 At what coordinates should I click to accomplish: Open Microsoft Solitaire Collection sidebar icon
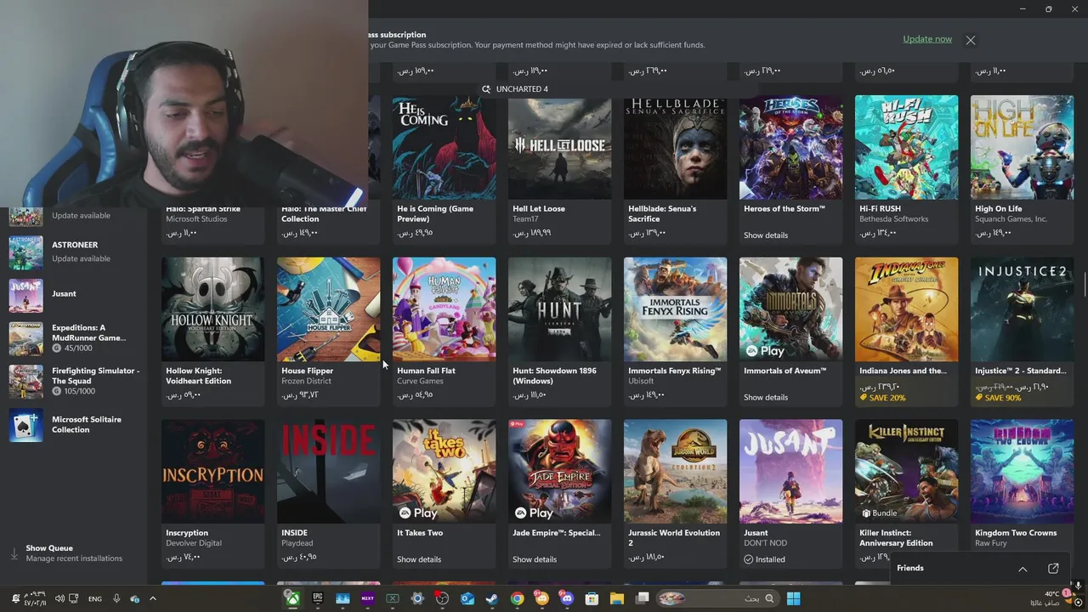pos(25,425)
